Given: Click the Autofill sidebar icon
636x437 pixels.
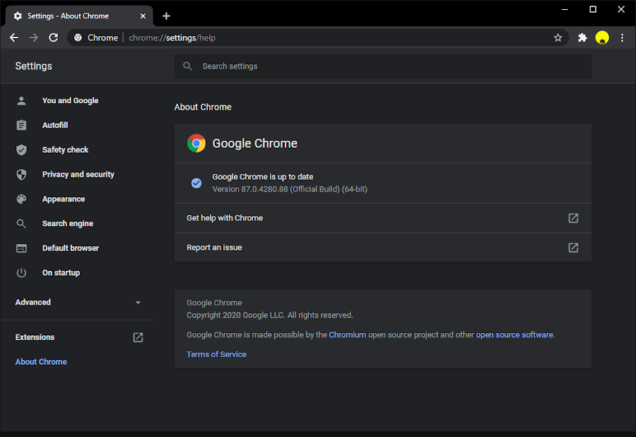Looking at the screenshot, I should [x=21, y=124].
